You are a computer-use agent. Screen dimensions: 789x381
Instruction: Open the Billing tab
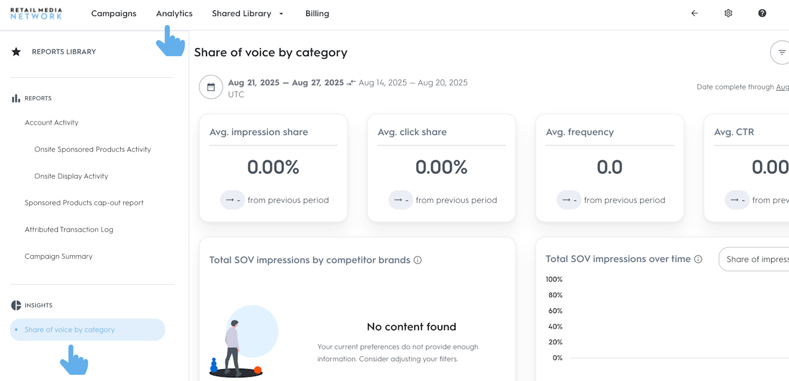click(x=317, y=14)
